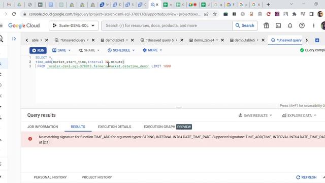
Task: Collapse the explorer panel toggle icon
Action: click(x=14, y=39)
